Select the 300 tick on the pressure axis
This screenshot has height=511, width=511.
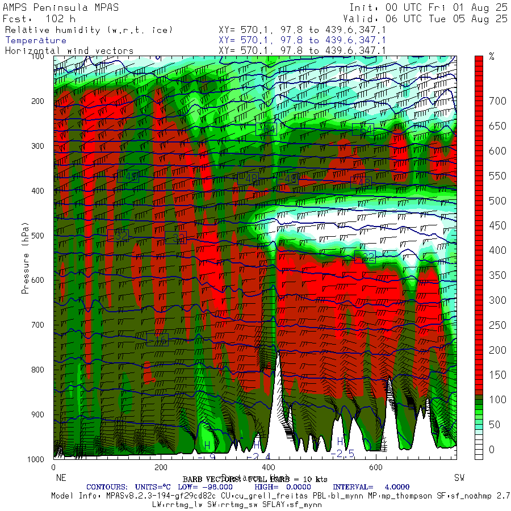(x=37, y=146)
